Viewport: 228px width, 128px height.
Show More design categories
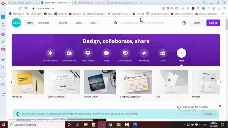181,53
